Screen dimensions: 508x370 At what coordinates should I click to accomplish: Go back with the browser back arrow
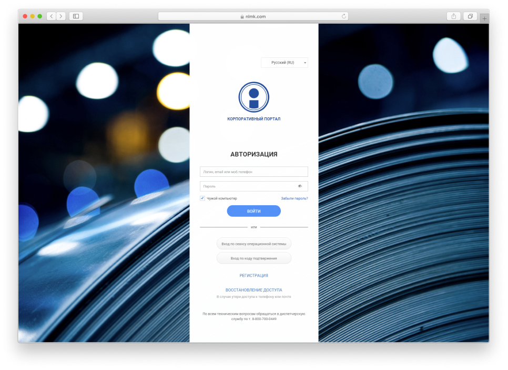coord(51,16)
